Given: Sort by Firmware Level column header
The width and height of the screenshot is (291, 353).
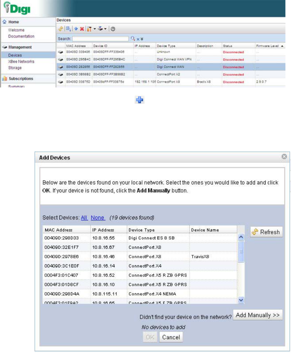Looking at the screenshot, I should point(267,46).
